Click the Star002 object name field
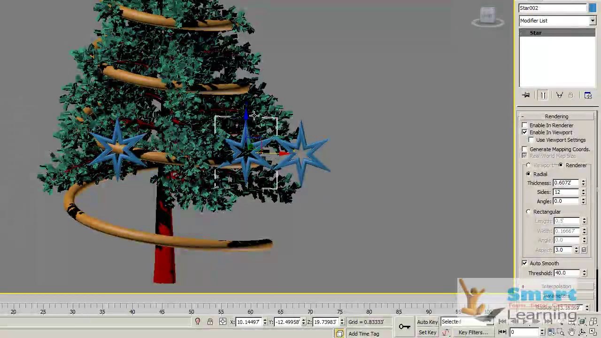Image resolution: width=601 pixels, height=338 pixels. [553, 8]
